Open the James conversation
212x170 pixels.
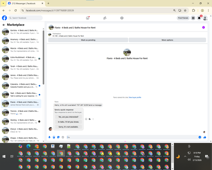(x=21, y=76)
